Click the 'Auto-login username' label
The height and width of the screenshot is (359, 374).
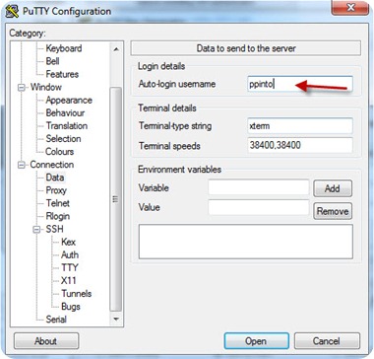click(177, 84)
